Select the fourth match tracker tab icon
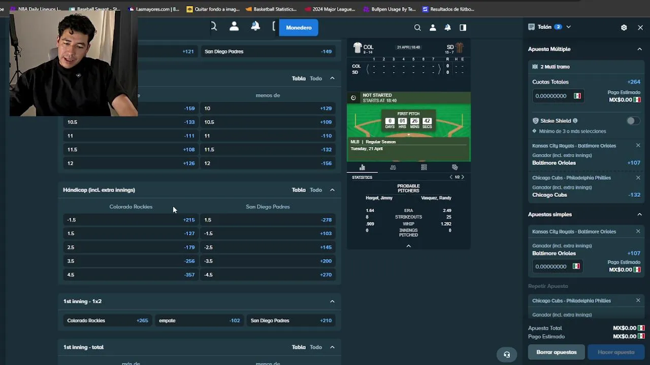The image size is (650, 365). pyautogui.click(x=455, y=167)
